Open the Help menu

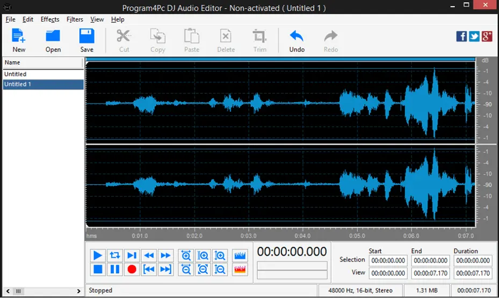click(x=118, y=19)
